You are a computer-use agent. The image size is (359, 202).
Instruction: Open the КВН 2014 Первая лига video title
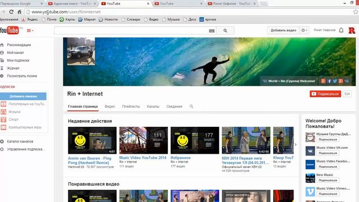(245, 160)
